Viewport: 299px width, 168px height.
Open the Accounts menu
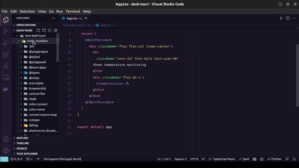6,139
